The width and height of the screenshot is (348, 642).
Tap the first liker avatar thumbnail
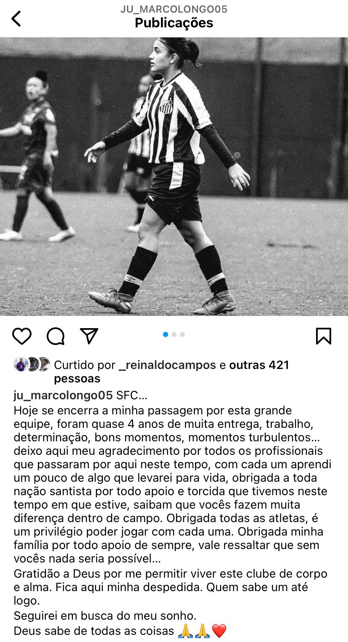point(21,364)
